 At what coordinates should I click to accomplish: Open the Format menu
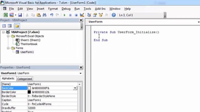pyautogui.click(x=53, y=9)
